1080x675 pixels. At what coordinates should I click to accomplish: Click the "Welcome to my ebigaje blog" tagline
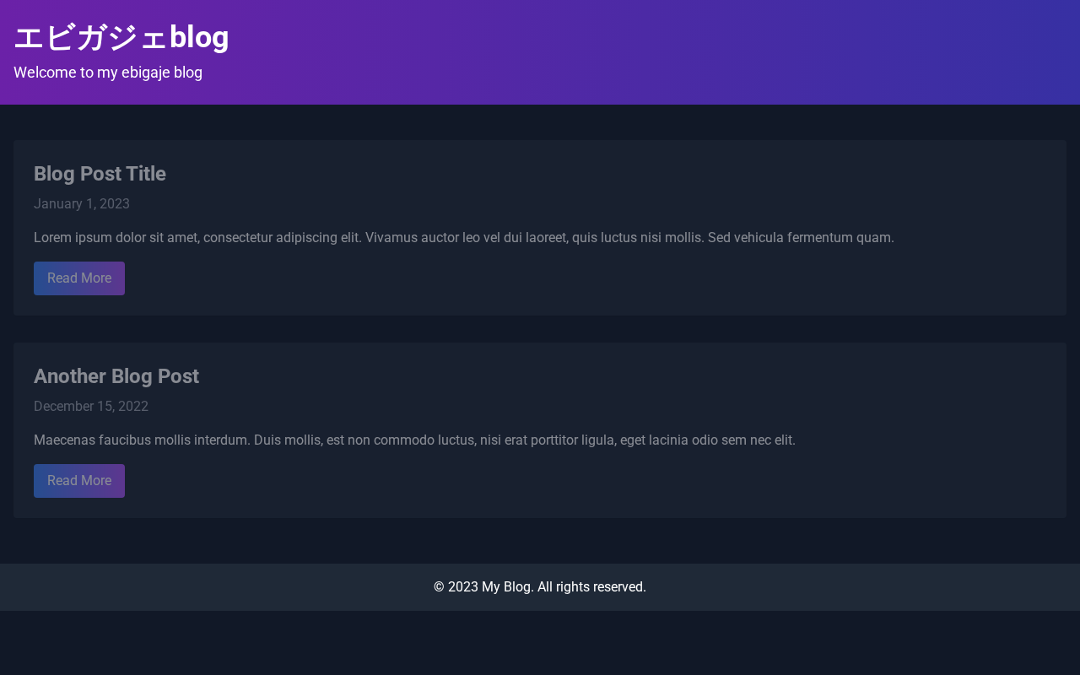[108, 73]
